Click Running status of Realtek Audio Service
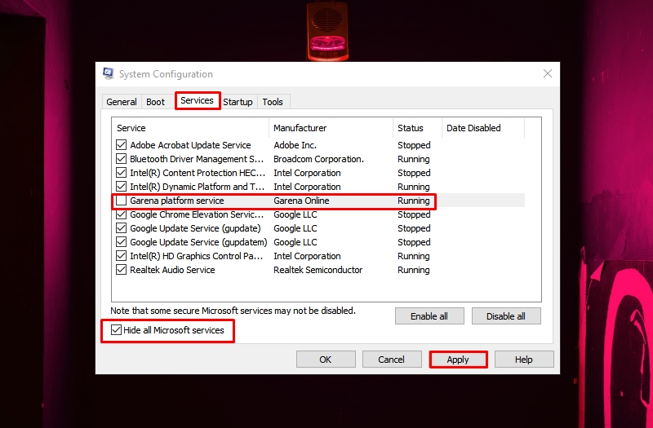 [x=414, y=270]
